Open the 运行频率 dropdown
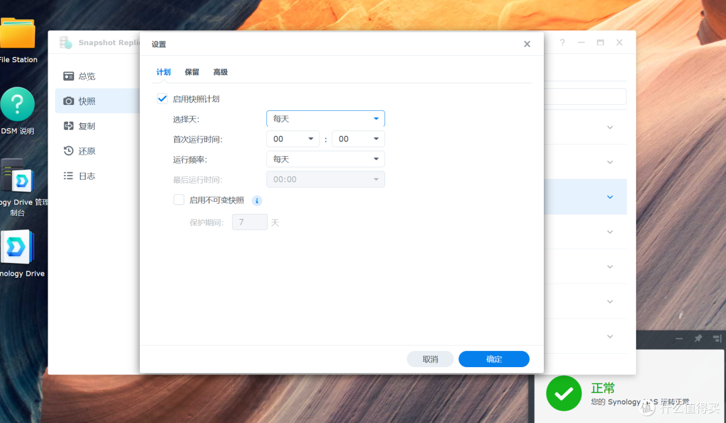The height and width of the screenshot is (423, 726). [325, 159]
